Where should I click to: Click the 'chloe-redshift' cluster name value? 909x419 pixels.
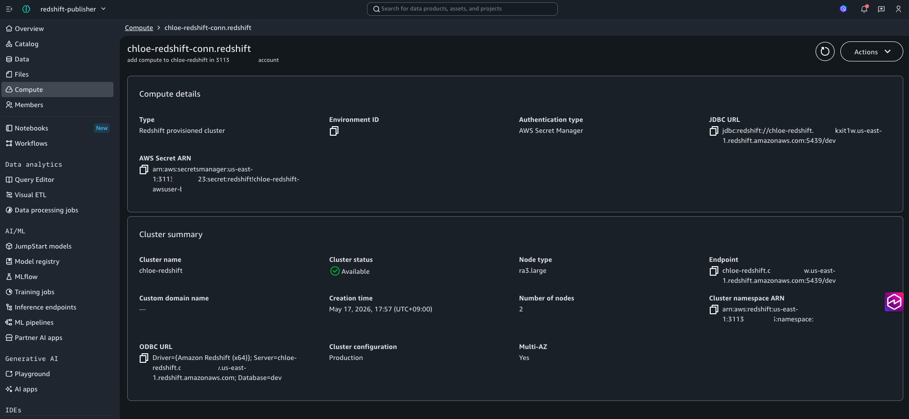[161, 270]
